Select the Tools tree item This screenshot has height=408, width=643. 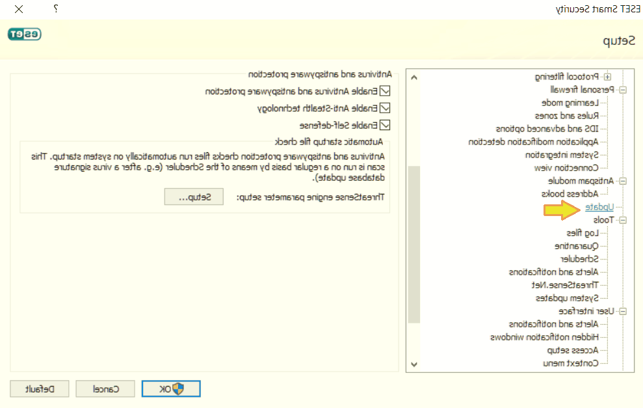point(603,220)
